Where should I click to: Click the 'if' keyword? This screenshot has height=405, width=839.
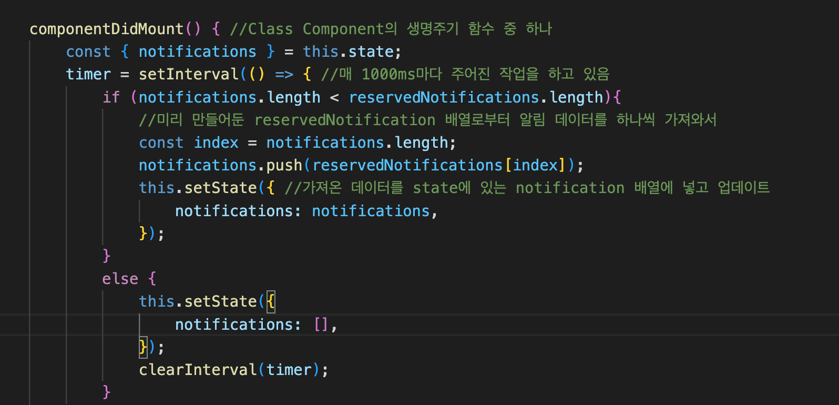point(111,97)
